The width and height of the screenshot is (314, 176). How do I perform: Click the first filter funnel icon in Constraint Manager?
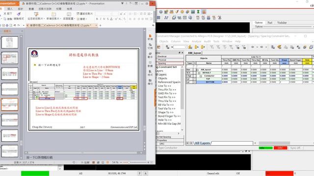211,47
